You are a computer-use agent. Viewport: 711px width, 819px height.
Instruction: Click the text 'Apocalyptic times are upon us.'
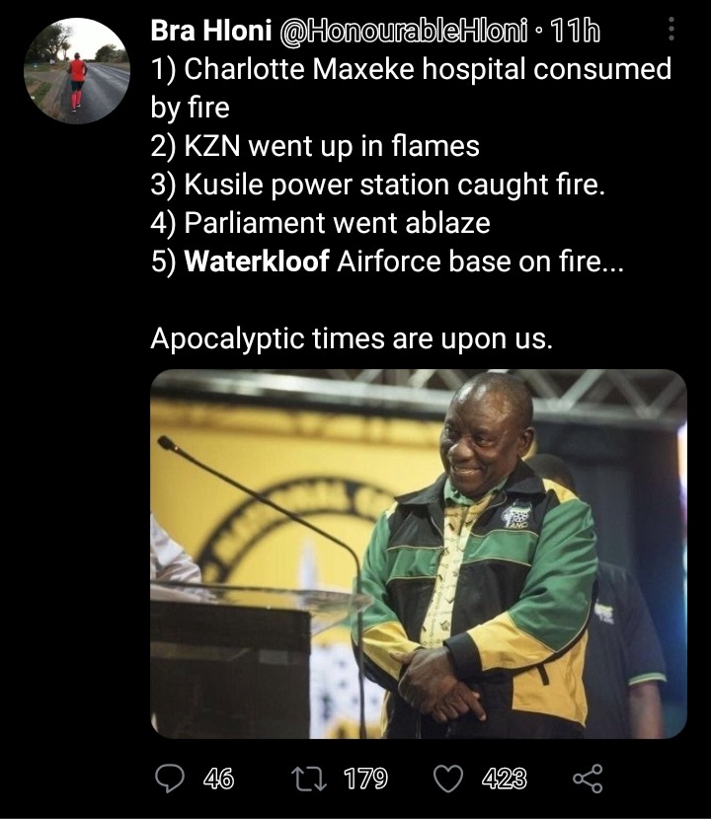352,338
